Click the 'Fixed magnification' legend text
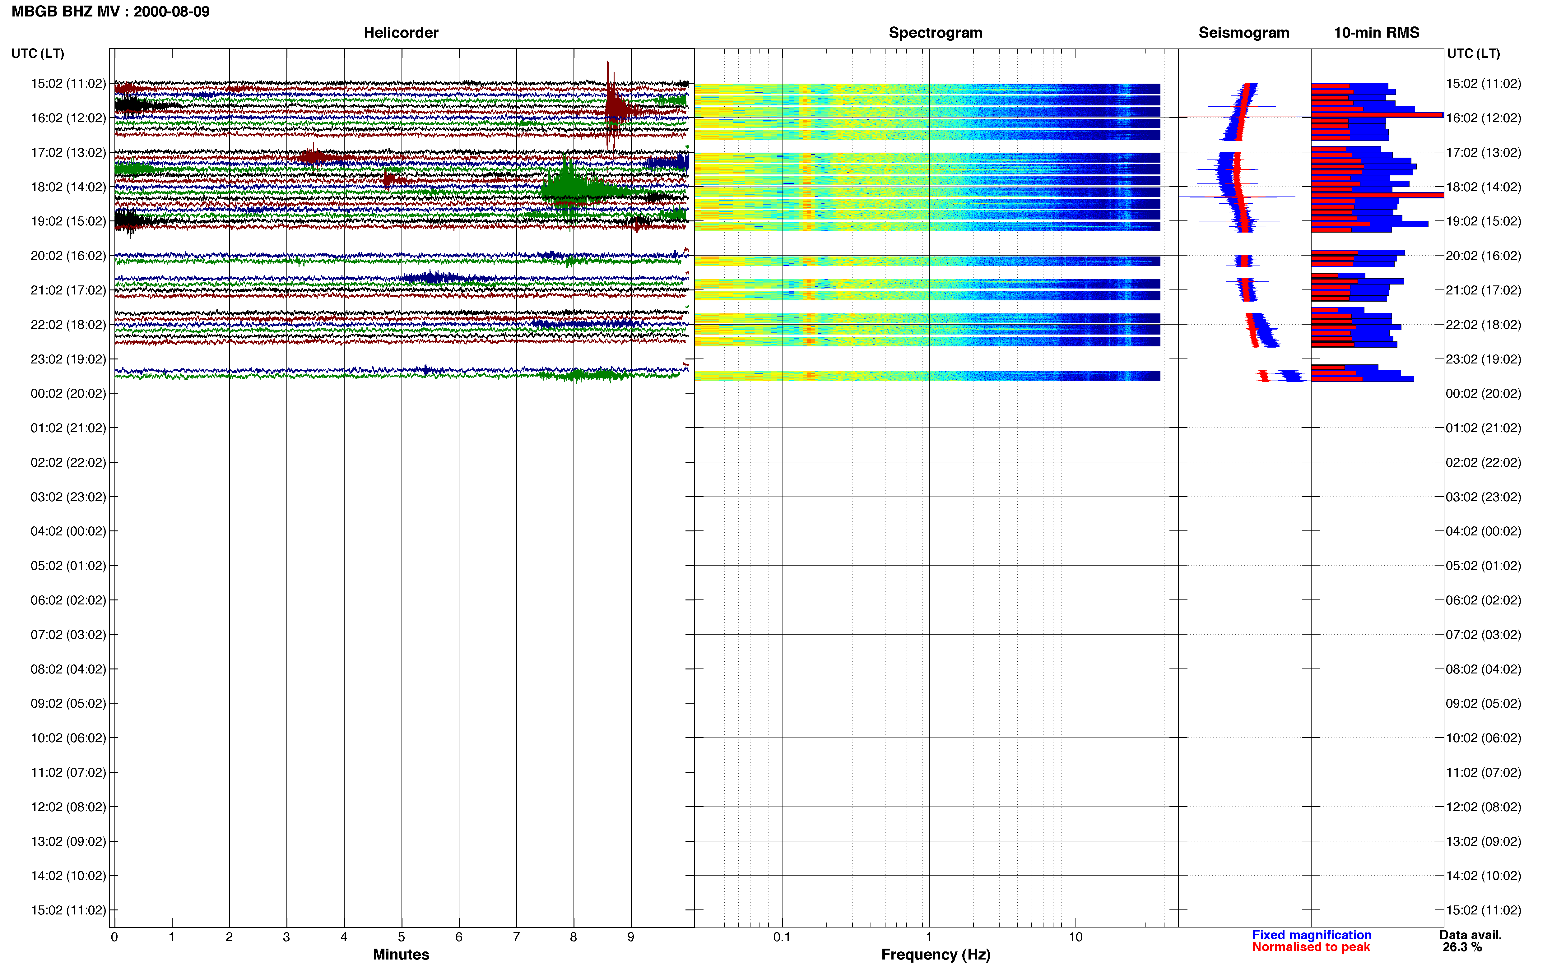The height and width of the screenshot is (976, 1561). pos(1311,935)
